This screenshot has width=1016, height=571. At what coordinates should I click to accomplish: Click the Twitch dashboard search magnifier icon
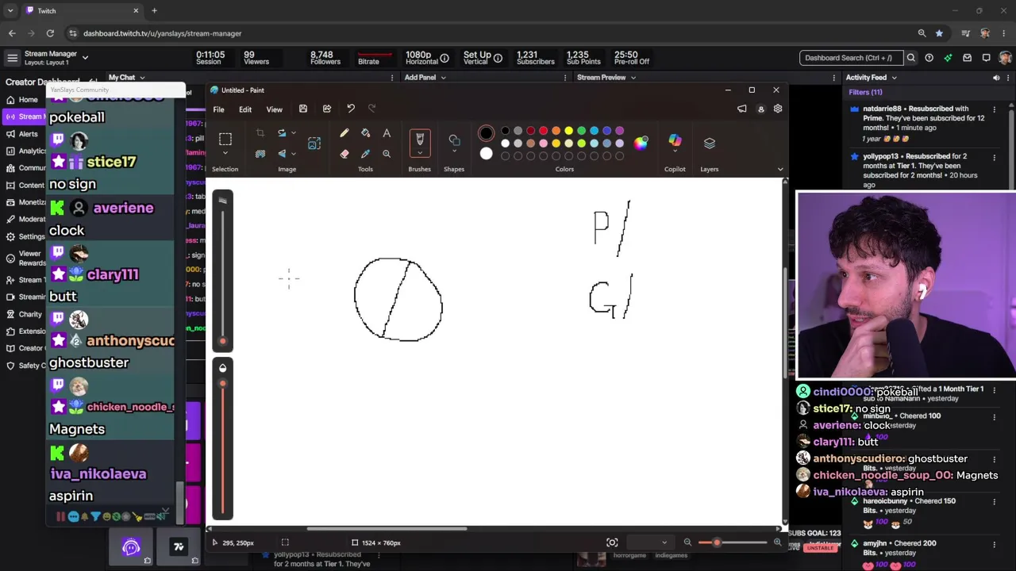(910, 58)
